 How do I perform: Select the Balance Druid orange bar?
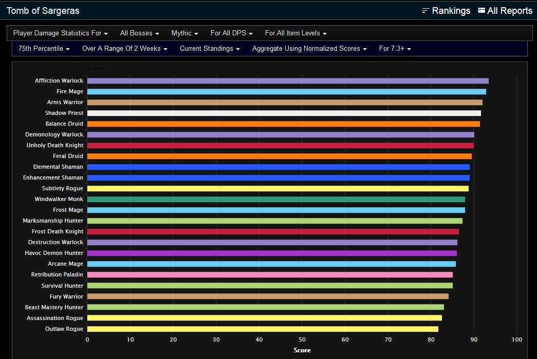284,124
